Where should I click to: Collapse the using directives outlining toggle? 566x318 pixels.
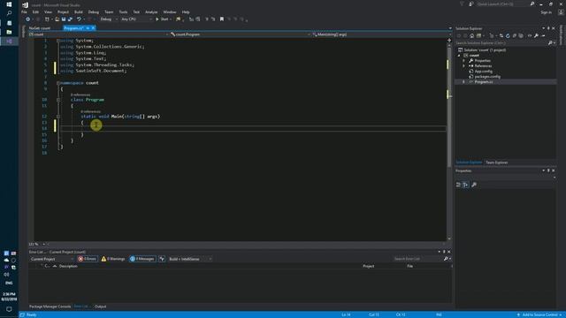(58, 41)
